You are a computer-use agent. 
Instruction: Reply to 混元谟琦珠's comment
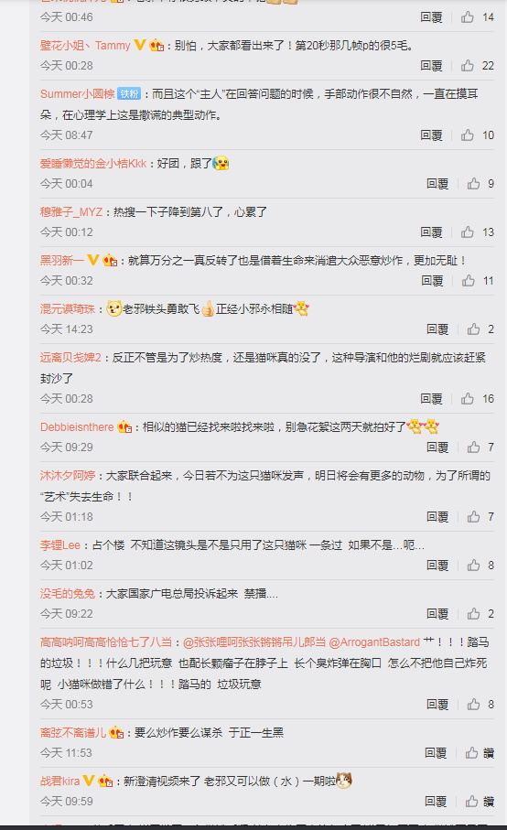tap(437, 329)
